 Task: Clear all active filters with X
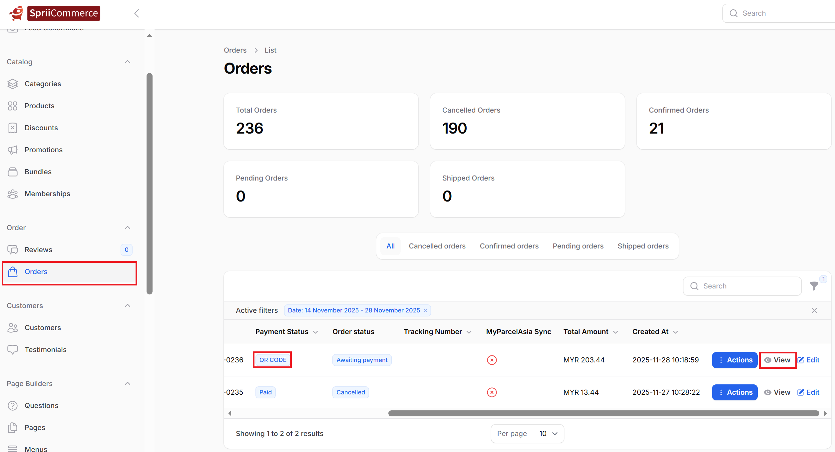point(814,310)
